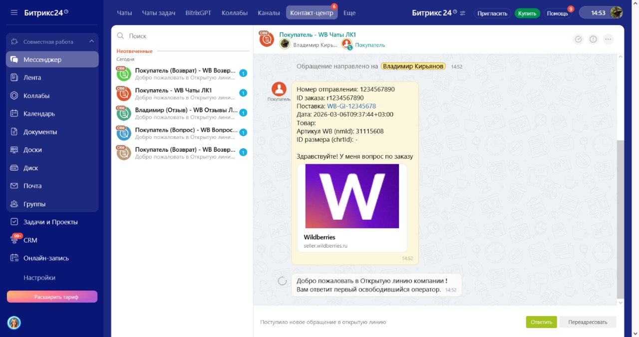The height and width of the screenshot is (337, 639).
Task: Open the Помощь button with badge
Action: point(558,13)
